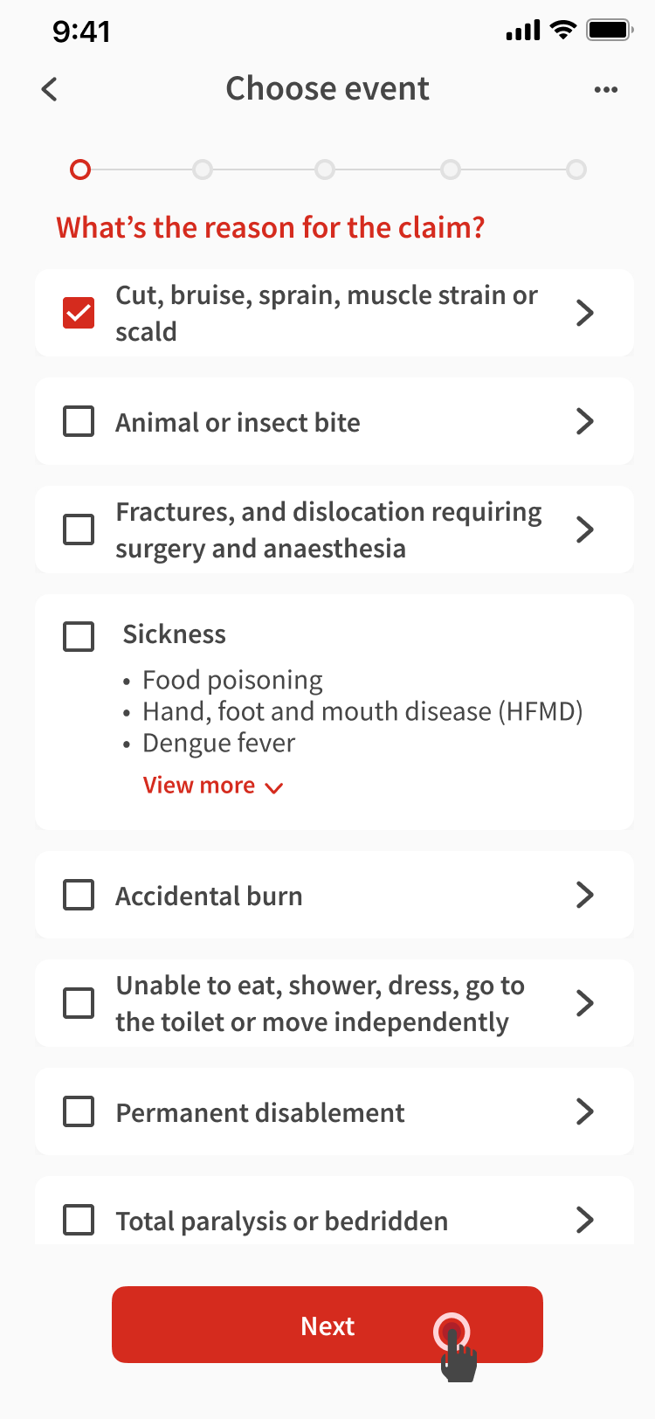Image resolution: width=655 pixels, height=1419 pixels.
Task: Open the three-dot more options menu
Action: (605, 89)
